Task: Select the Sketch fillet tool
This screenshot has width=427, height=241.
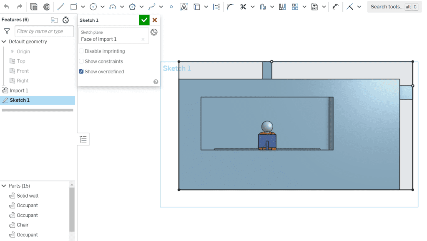Action: (x=230, y=6)
